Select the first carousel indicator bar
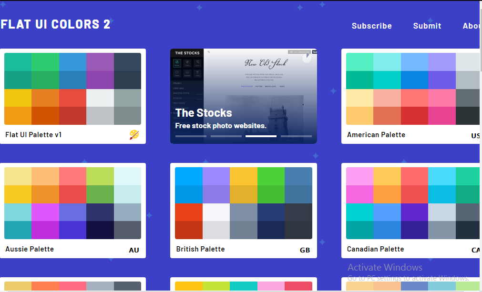Screen dimensions: 482x292 tap(191, 136)
